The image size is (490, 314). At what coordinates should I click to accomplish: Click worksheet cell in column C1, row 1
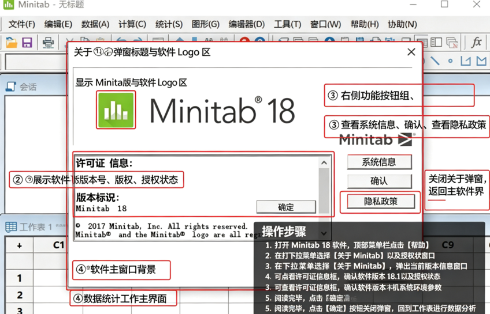[50, 278]
